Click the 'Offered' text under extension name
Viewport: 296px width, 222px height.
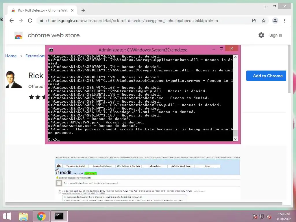(x=36, y=86)
